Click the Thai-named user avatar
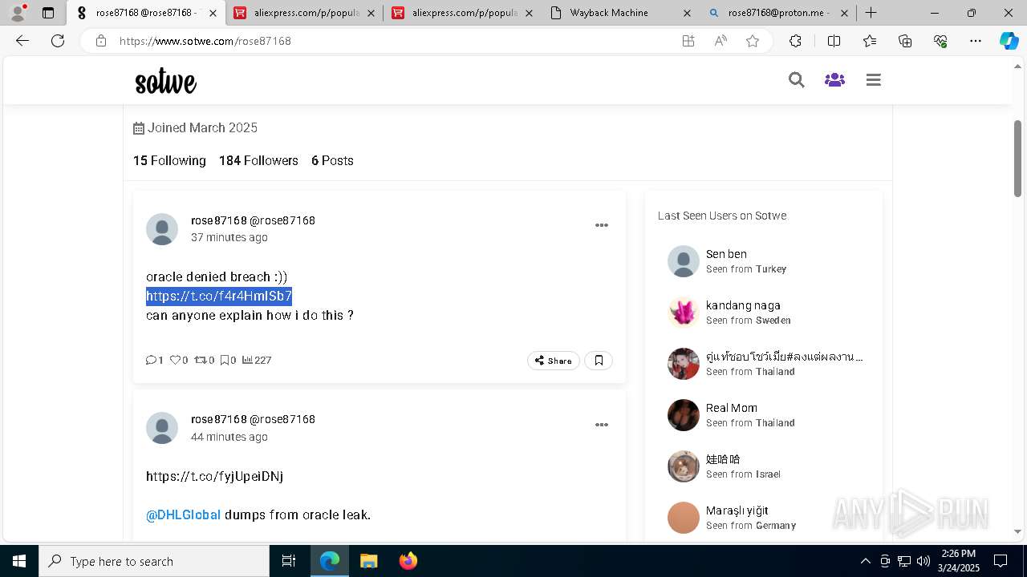The width and height of the screenshot is (1027, 577). 684,364
